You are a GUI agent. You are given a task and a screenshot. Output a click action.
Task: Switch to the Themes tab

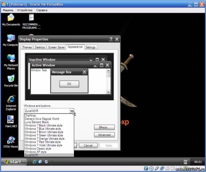click(x=27, y=47)
